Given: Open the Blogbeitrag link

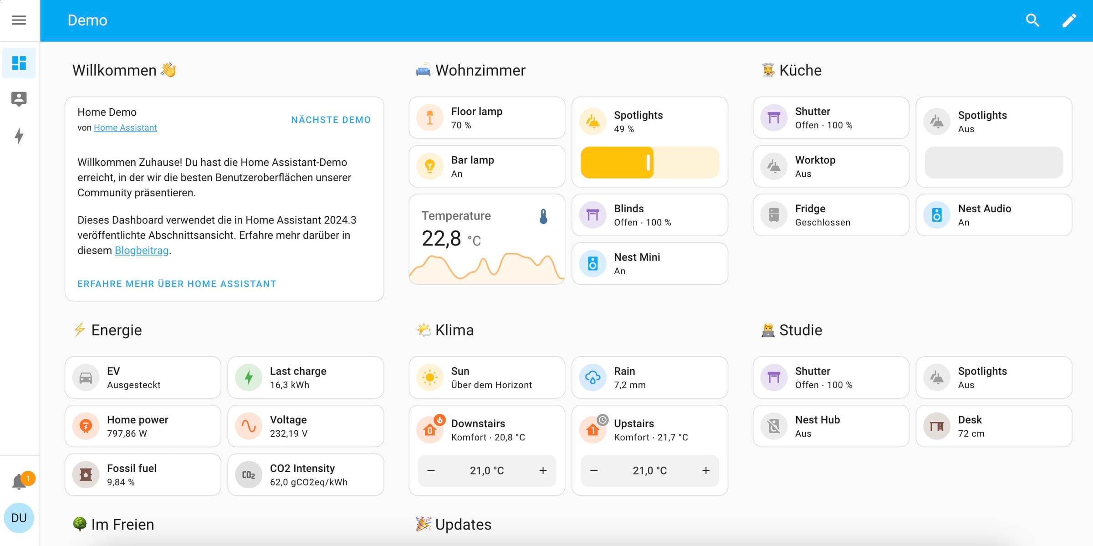Looking at the screenshot, I should [141, 250].
